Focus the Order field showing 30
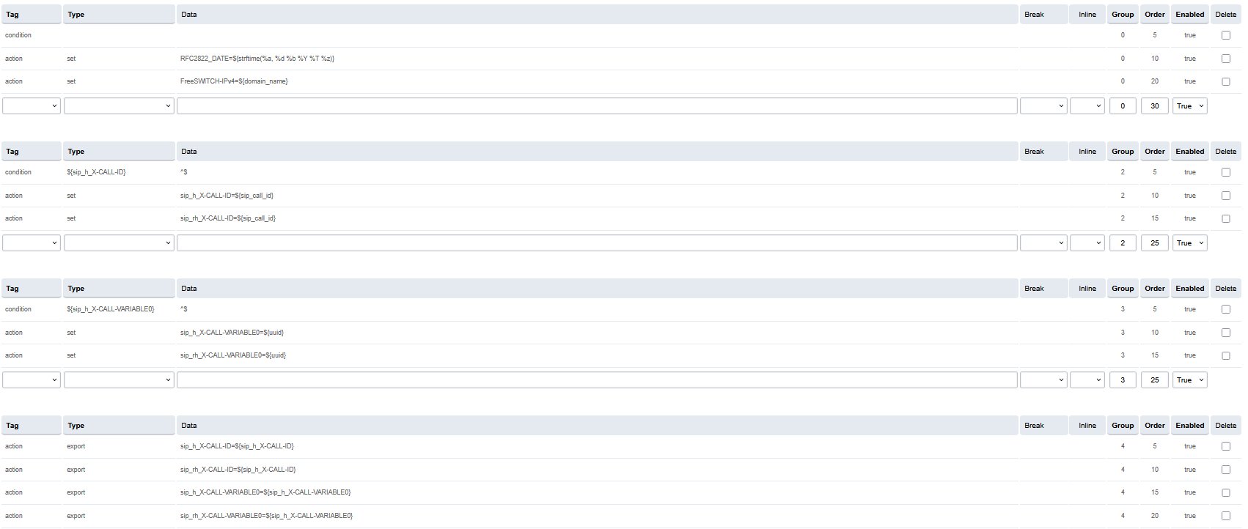This screenshot has width=1248, height=529. [1154, 106]
